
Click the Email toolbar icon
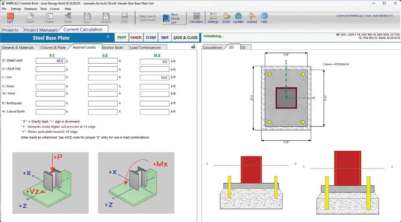[x=226, y=18]
